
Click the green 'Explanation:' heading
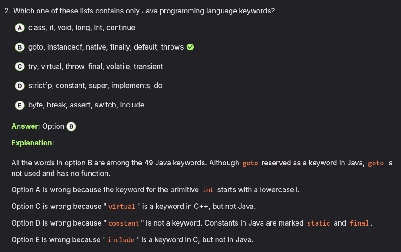(x=33, y=143)
